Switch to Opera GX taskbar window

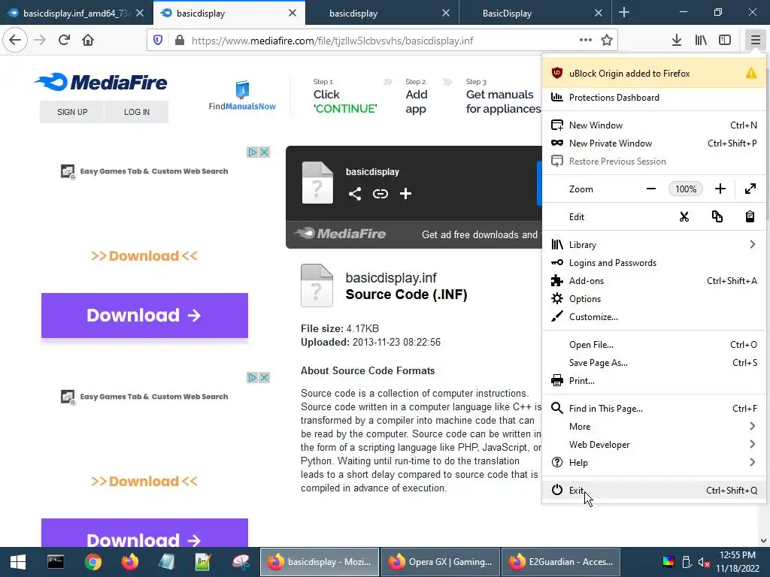pyautogui.click(x=441, y=562)
